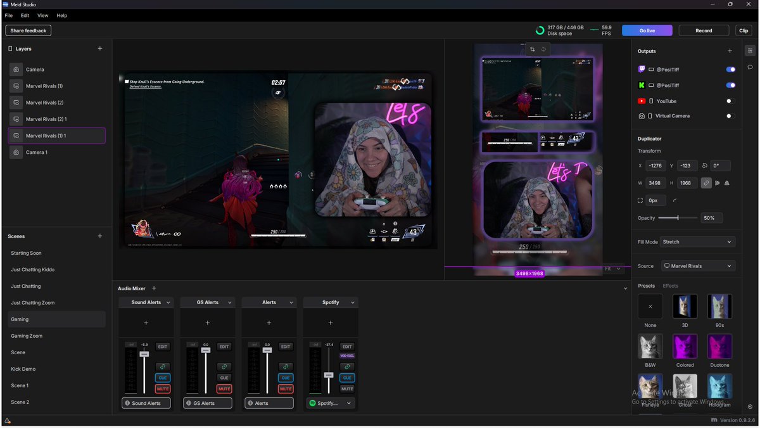Add effect to Spotify track
760x429 pixels.
[330, 323]
